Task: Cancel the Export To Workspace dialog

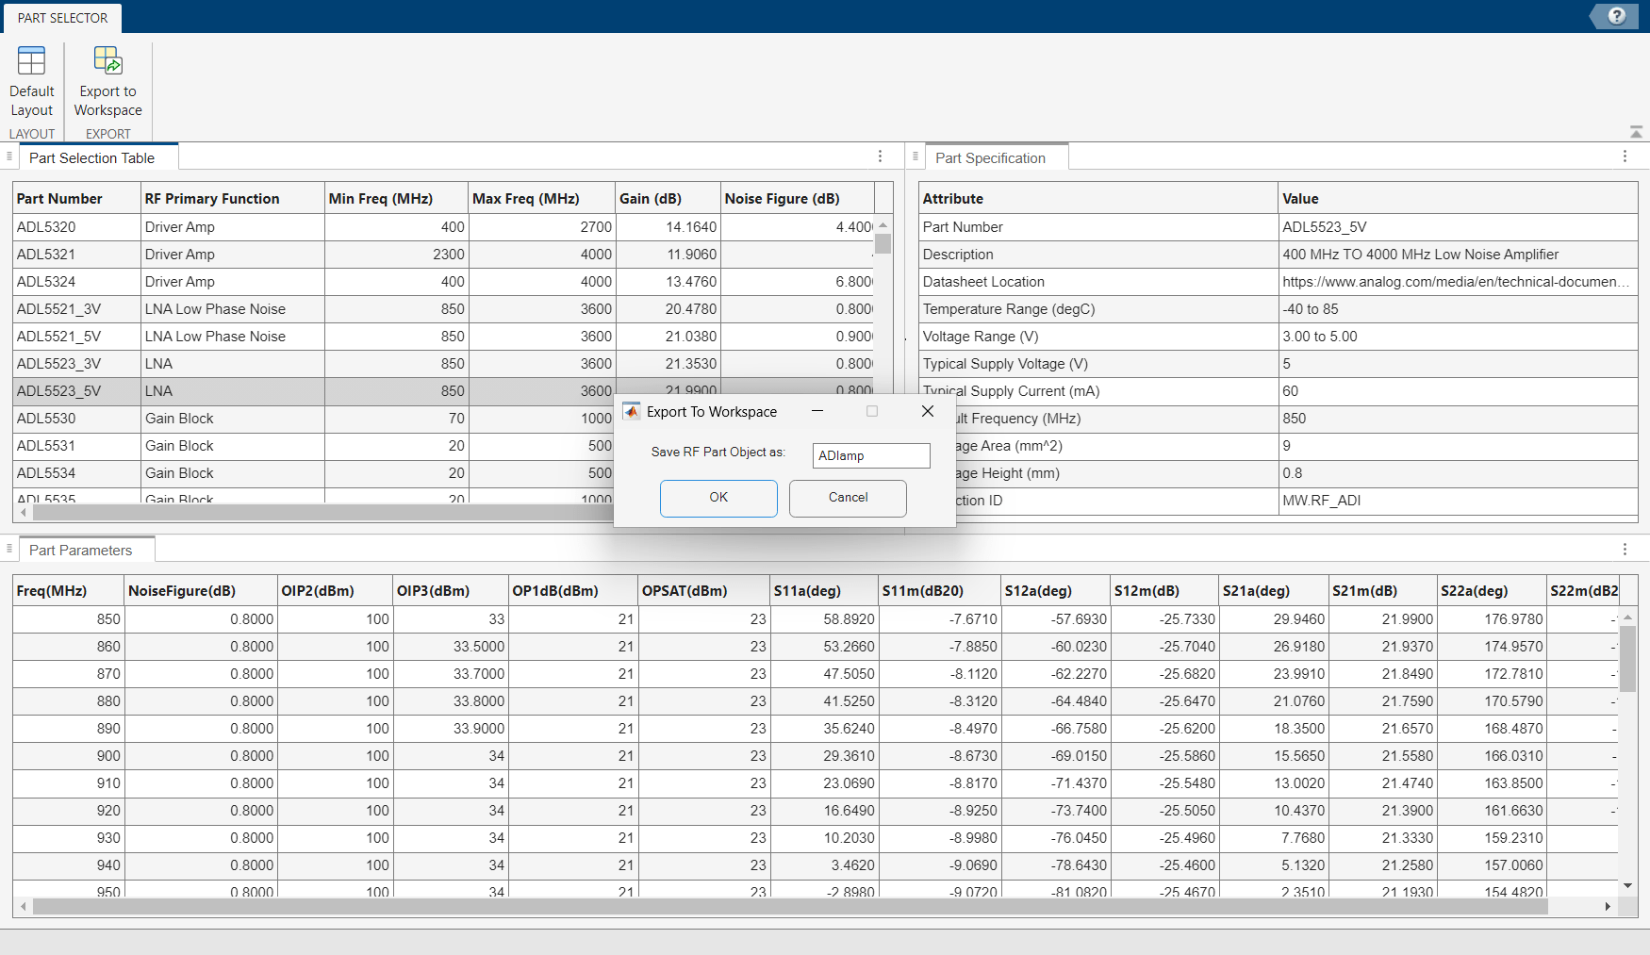Action: tap(848, 498)
